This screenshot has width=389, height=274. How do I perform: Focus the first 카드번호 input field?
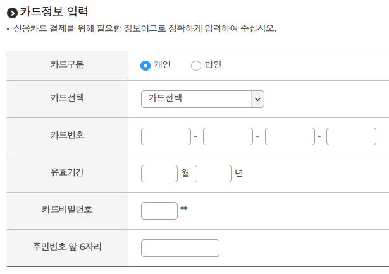pos(166,136)
